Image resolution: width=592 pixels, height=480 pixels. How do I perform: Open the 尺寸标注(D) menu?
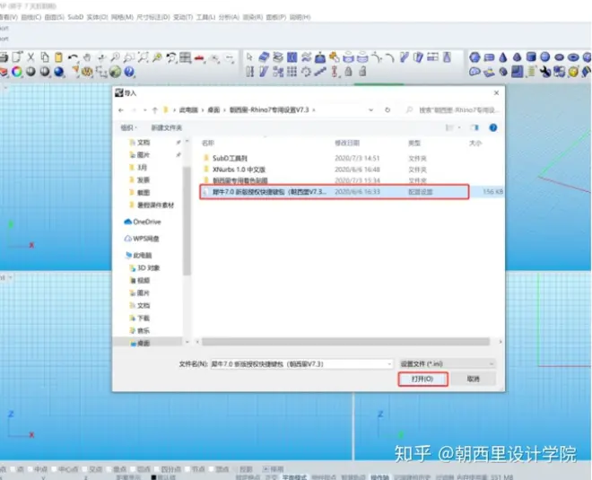click(152, 17)
